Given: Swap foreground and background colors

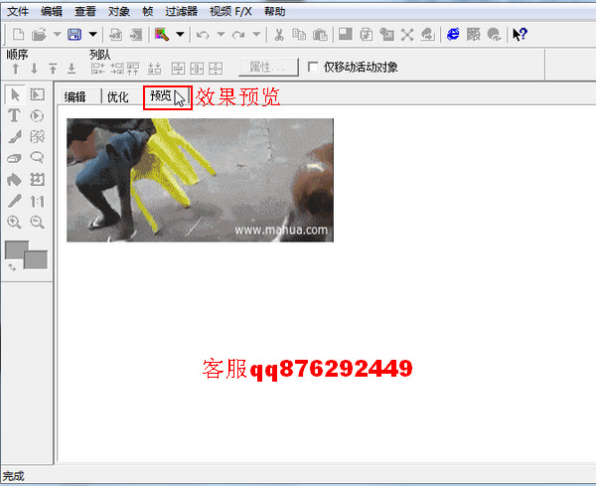Looking at the screenshot, I should pyautogui.click(x=12, y=267).
